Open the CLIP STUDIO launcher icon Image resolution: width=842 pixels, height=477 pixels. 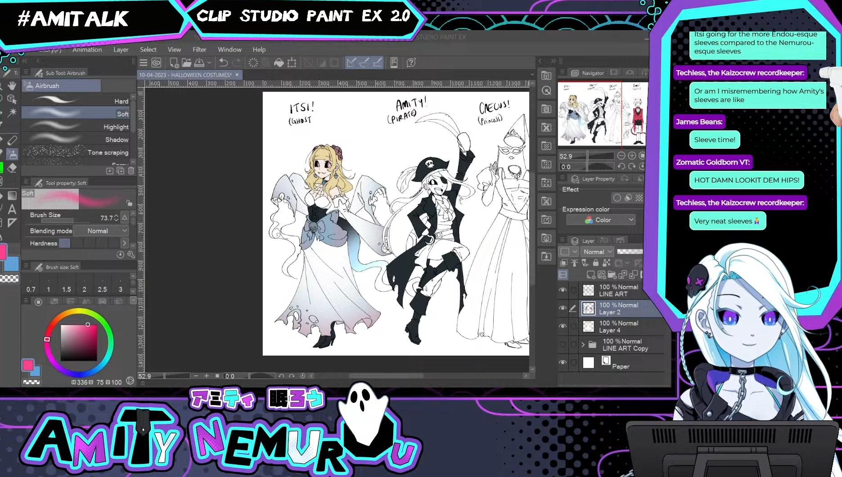(156, 62)
